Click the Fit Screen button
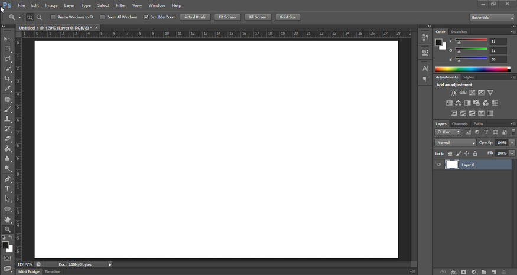Screen dimensions: 517x275 click(x=227, y=17)
